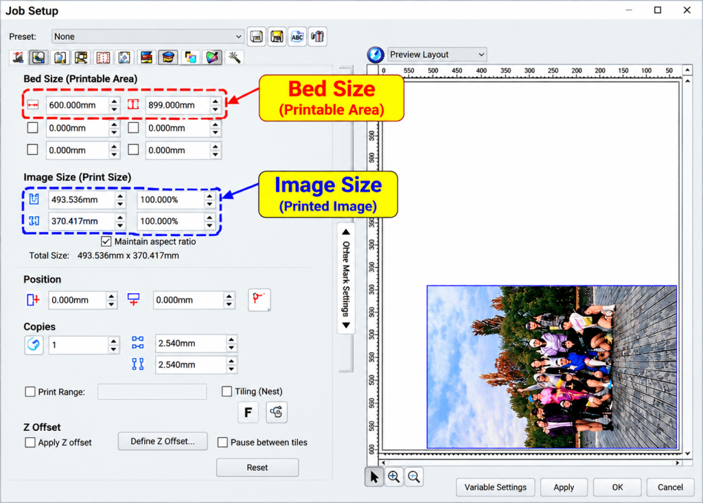Enable Pause between tiles checkbox

pyautogui.click(x=222, y=443)
